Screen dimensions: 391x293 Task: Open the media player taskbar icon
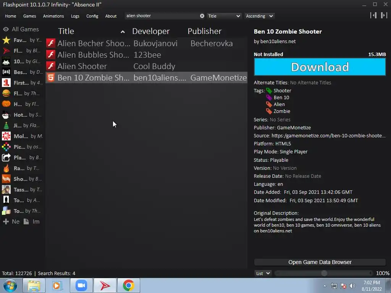pyautogui.click(x=58, y=285)
